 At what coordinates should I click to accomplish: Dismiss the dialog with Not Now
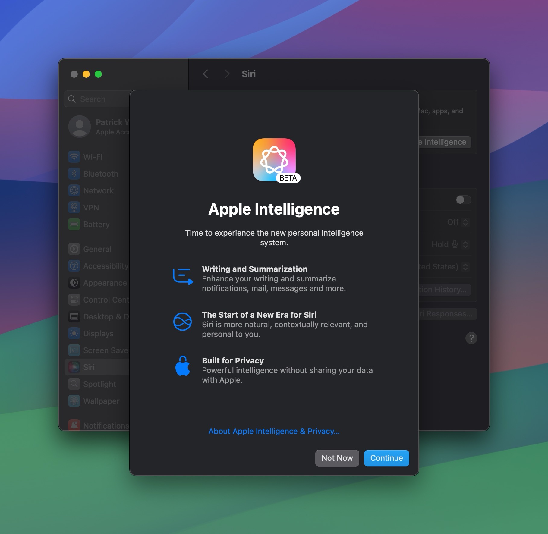click(337, 458)
